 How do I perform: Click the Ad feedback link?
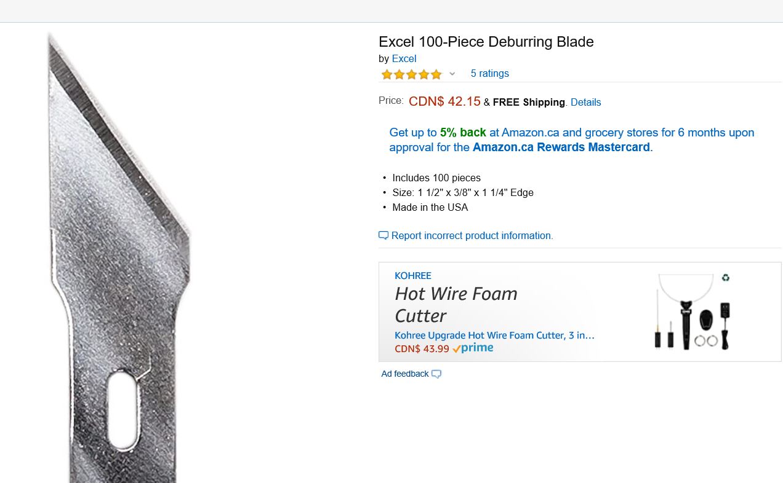click(404, 374)
